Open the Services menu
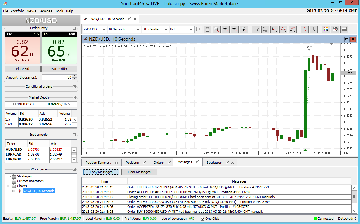The image size is (360, 224). 45,11
